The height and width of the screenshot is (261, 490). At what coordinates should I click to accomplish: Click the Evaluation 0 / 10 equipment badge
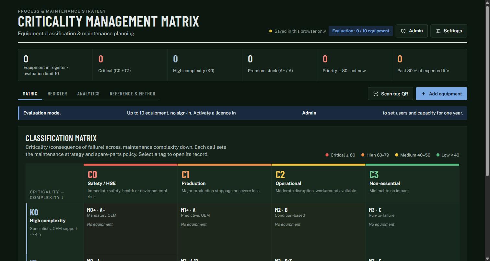click(x=361, y=31)
